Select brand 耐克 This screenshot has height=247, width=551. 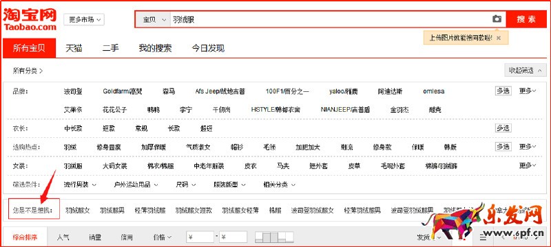point(435,110)
